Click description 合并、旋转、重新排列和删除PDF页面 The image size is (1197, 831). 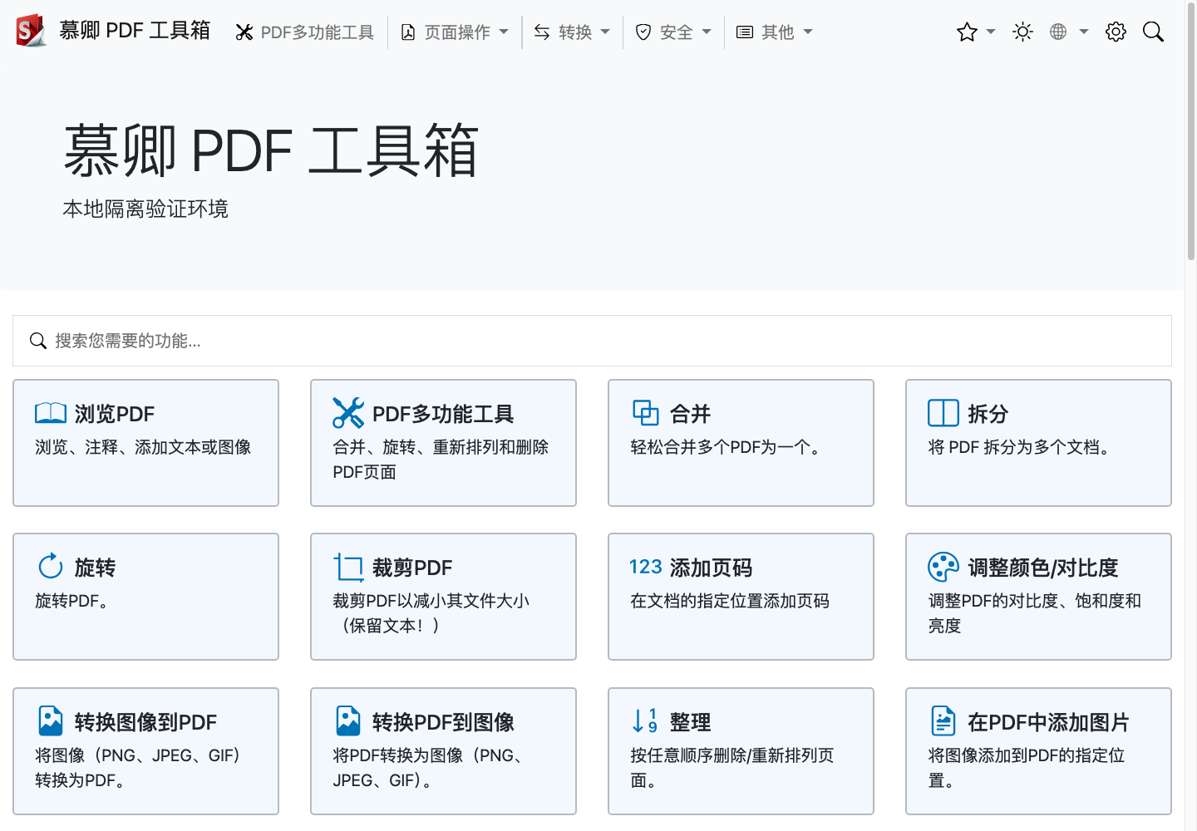pos(441,460)
